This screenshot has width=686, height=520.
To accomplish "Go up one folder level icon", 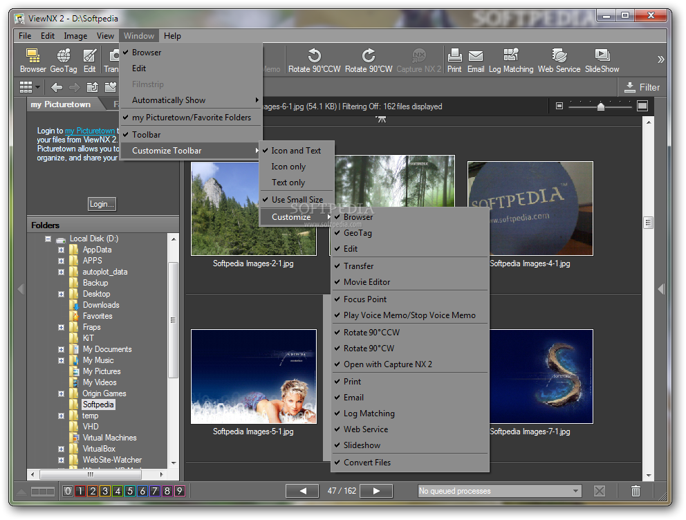I will [x=92, y=87].
